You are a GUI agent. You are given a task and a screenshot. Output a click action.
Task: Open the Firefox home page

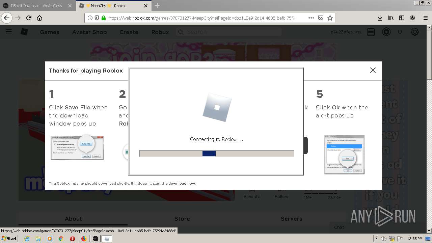point(39,18)
